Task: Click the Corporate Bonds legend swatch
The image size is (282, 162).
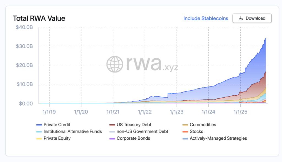Action: point(112,139)
